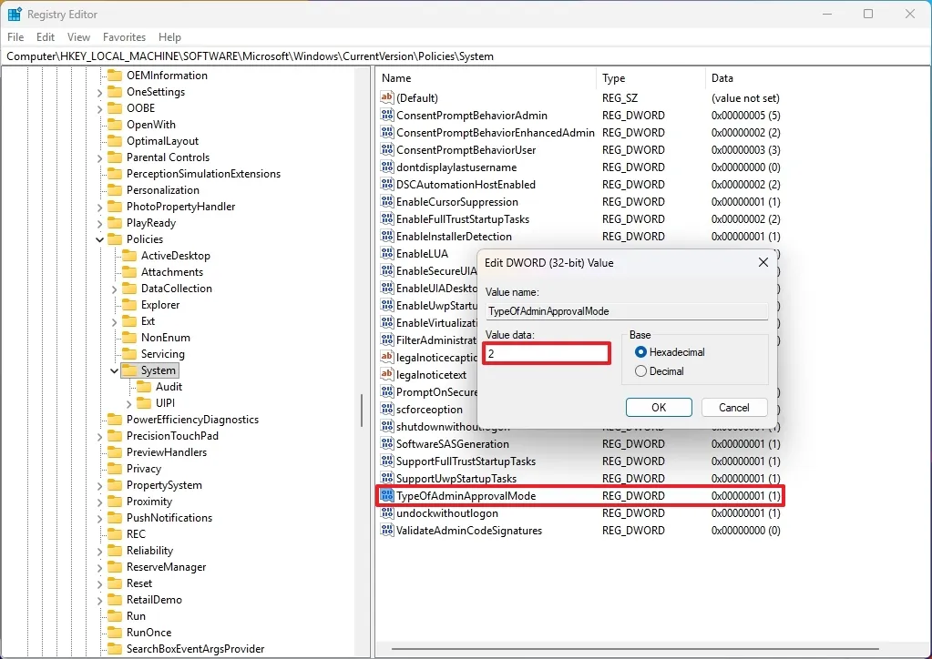Click the Registry Editor icon in the title bar
Viewport: 932px width, 659px height.
point(14,14)
